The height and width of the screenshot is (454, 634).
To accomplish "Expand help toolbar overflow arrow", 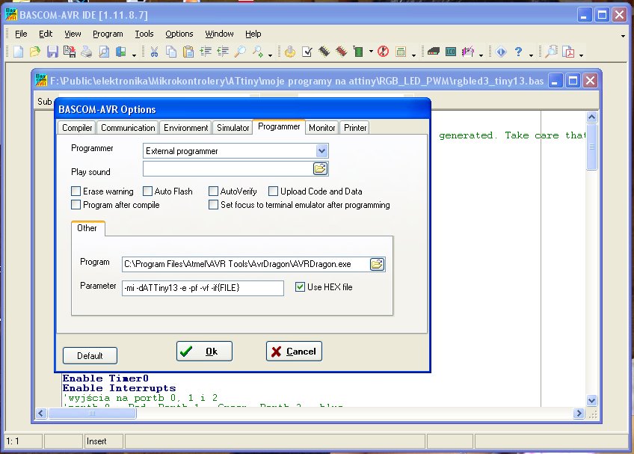I will pyautogui.click(x=531, y=55).
